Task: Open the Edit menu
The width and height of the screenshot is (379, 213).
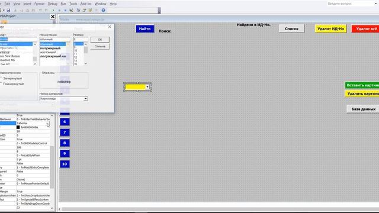Action: pyautogui.click(x=7, y=4)
